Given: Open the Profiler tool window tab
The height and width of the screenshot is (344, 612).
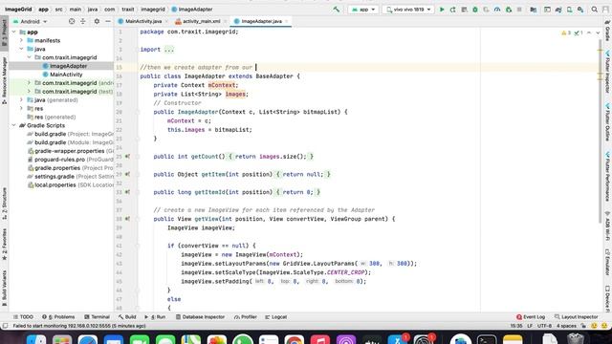Looking at the screenshot, I should tap(246, 317).
